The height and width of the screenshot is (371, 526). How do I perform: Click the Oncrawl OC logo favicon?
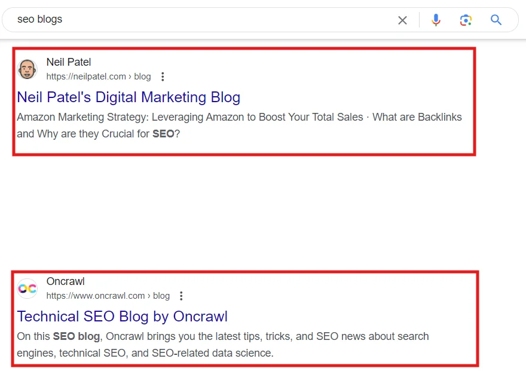click(x=27, y=288)
